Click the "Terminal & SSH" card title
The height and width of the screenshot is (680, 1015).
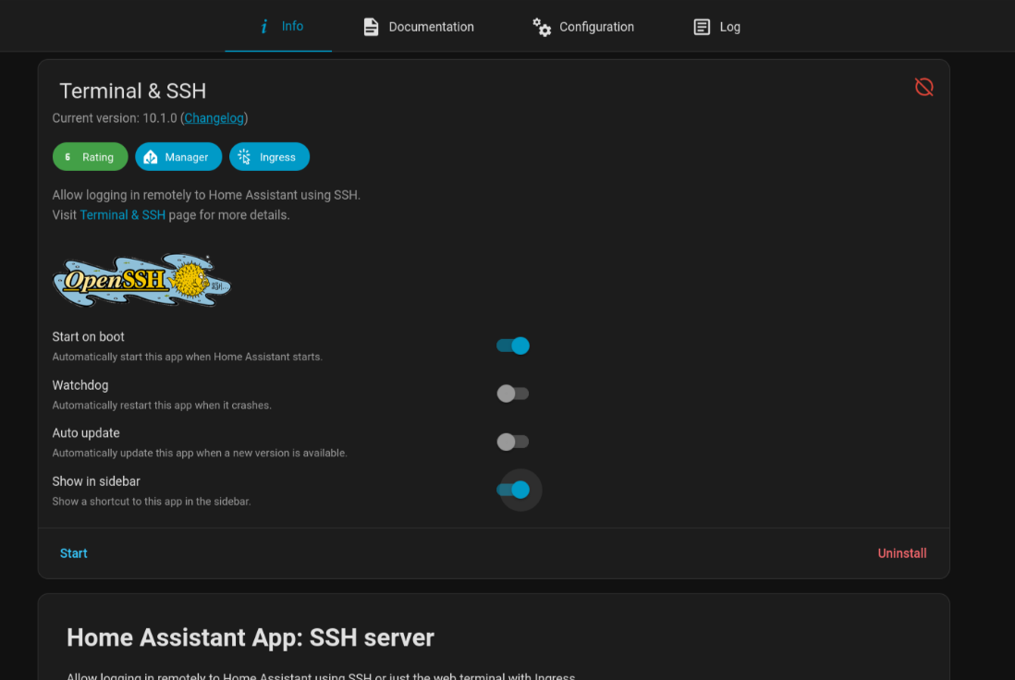point(133,91)
